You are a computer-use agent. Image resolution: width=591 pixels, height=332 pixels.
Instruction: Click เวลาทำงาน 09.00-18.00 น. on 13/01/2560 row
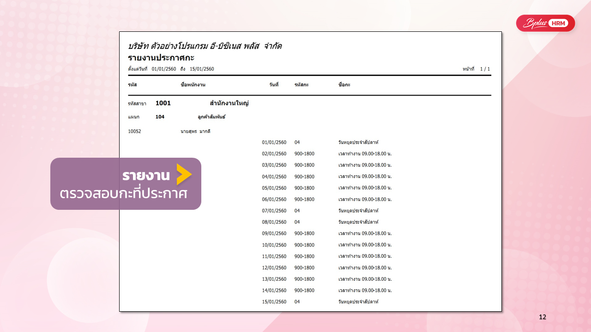pos(365,279)
